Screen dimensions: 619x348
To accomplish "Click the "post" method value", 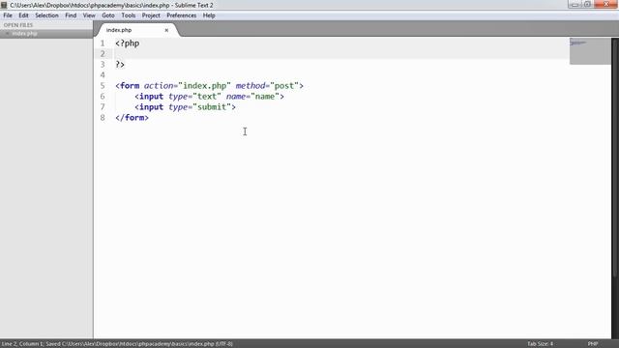I will [284, 86].
